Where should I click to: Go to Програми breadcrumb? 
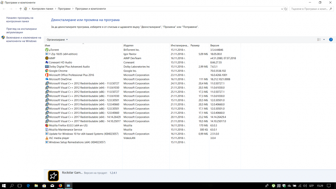[x=64, y=9]
